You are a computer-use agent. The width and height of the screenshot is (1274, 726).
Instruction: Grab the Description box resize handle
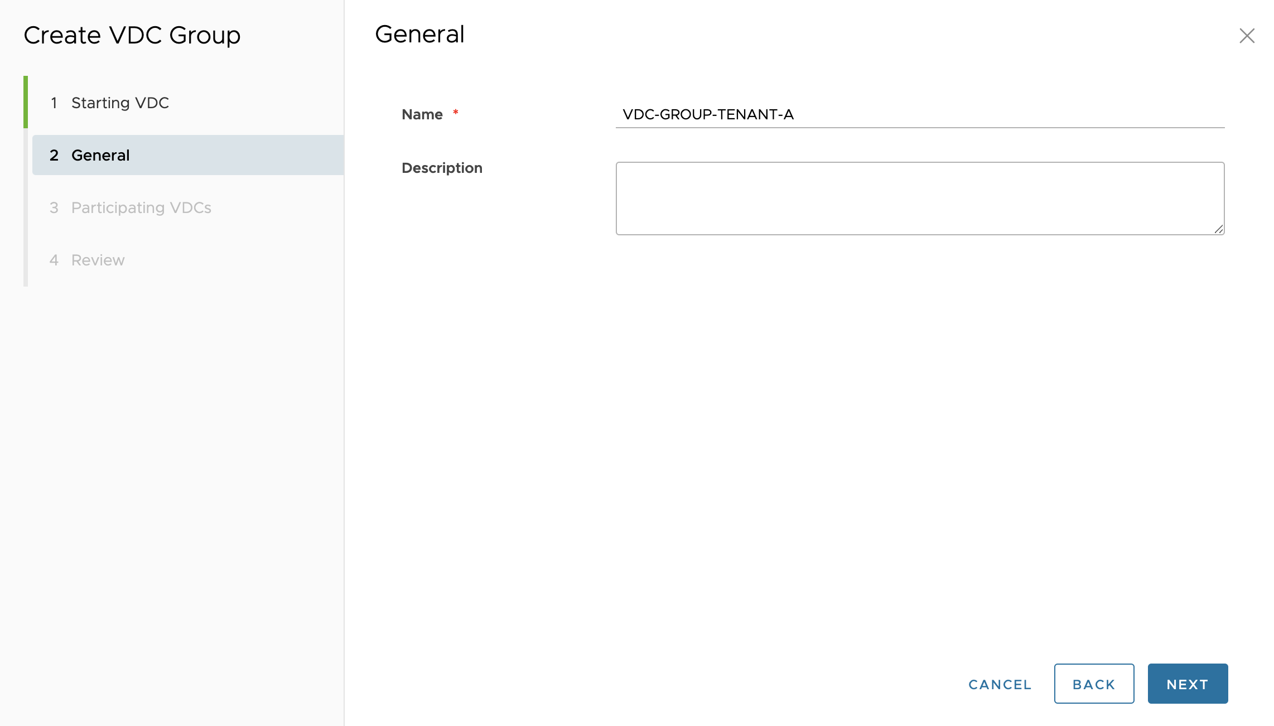coord(1219,229)
